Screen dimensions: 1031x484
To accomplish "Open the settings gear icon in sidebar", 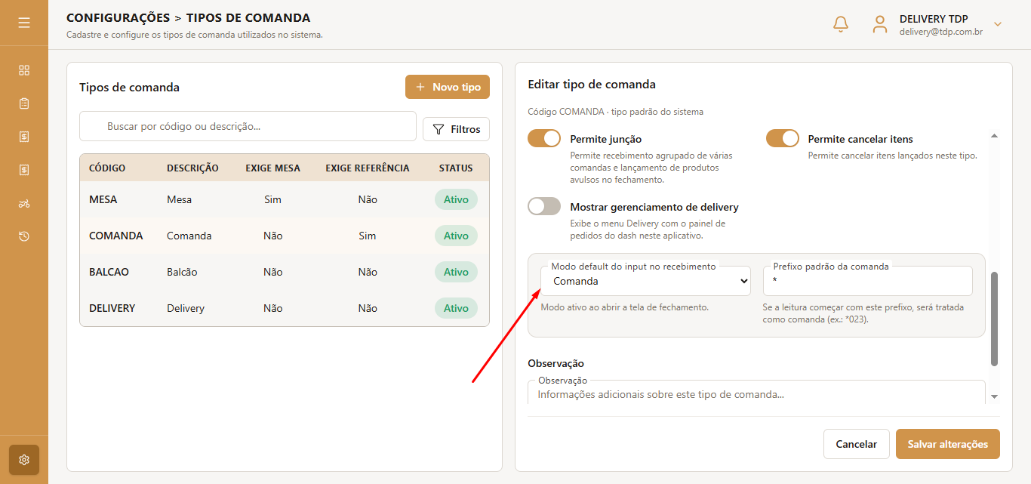I will [24, 460].
